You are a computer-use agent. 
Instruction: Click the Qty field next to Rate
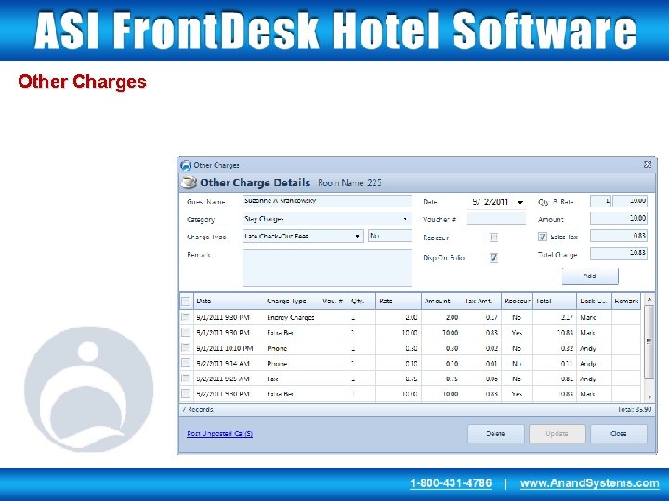coord(601,201)
